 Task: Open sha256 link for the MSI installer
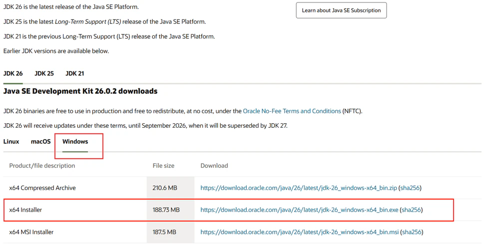(412, 232)
